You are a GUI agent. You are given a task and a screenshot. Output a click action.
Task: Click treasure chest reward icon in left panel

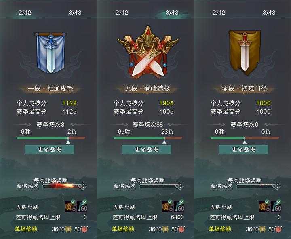click(71, 206)
